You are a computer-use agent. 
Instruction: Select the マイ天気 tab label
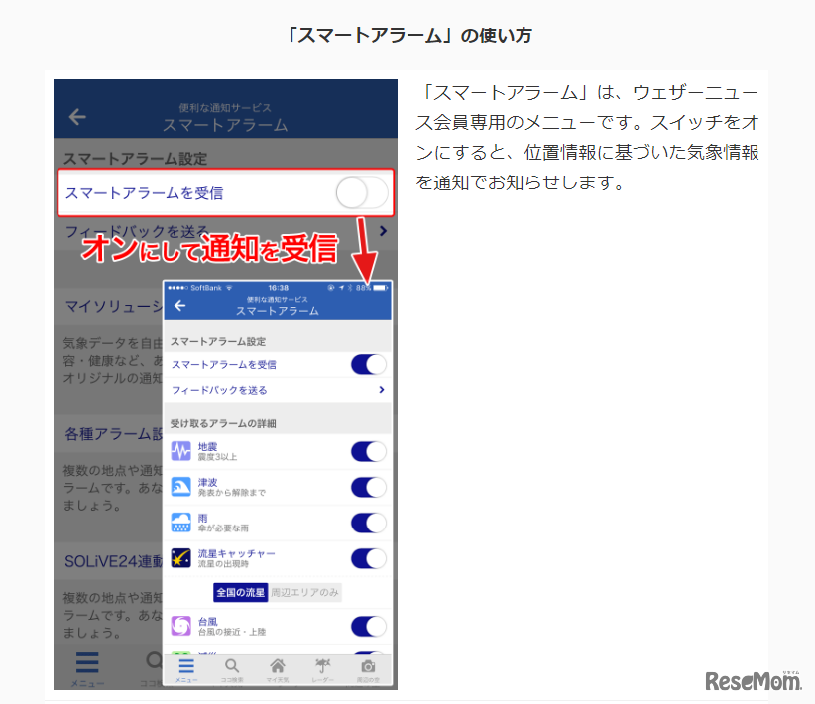(277, 676)
